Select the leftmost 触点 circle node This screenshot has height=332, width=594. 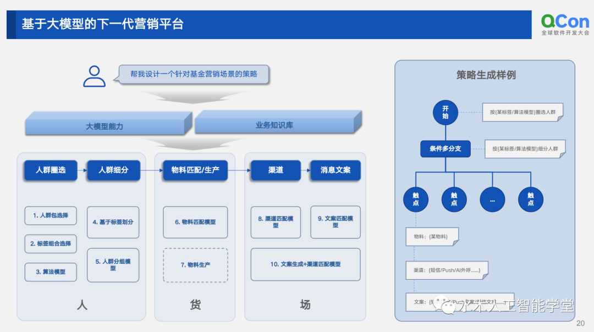(x=416, y=200)
